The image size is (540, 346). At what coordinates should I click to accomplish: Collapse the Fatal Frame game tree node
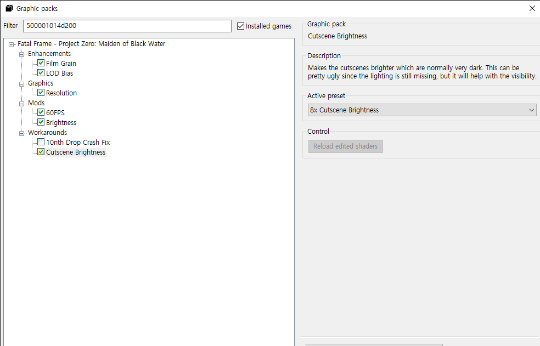12,44
